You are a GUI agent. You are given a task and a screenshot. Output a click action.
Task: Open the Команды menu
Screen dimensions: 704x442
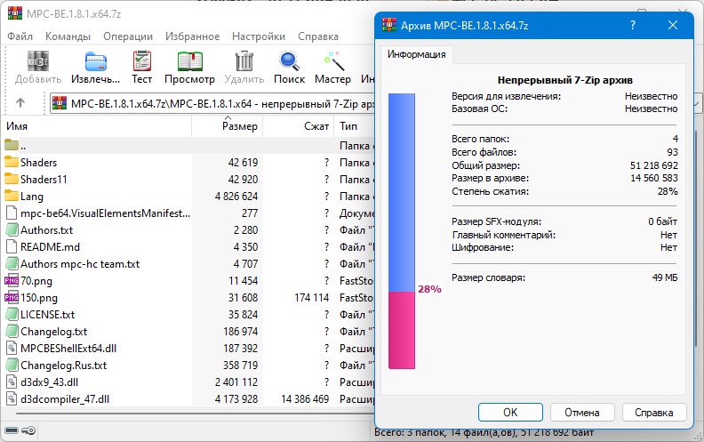point(68,36)
